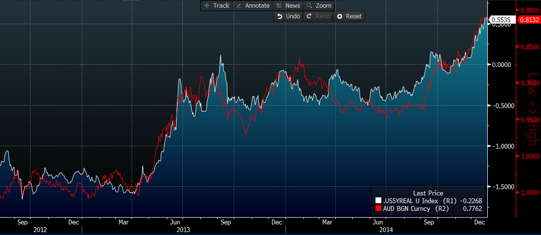Undo the last chart action
The height and width of the screenshot is (235, 541).
click(288, 16)
